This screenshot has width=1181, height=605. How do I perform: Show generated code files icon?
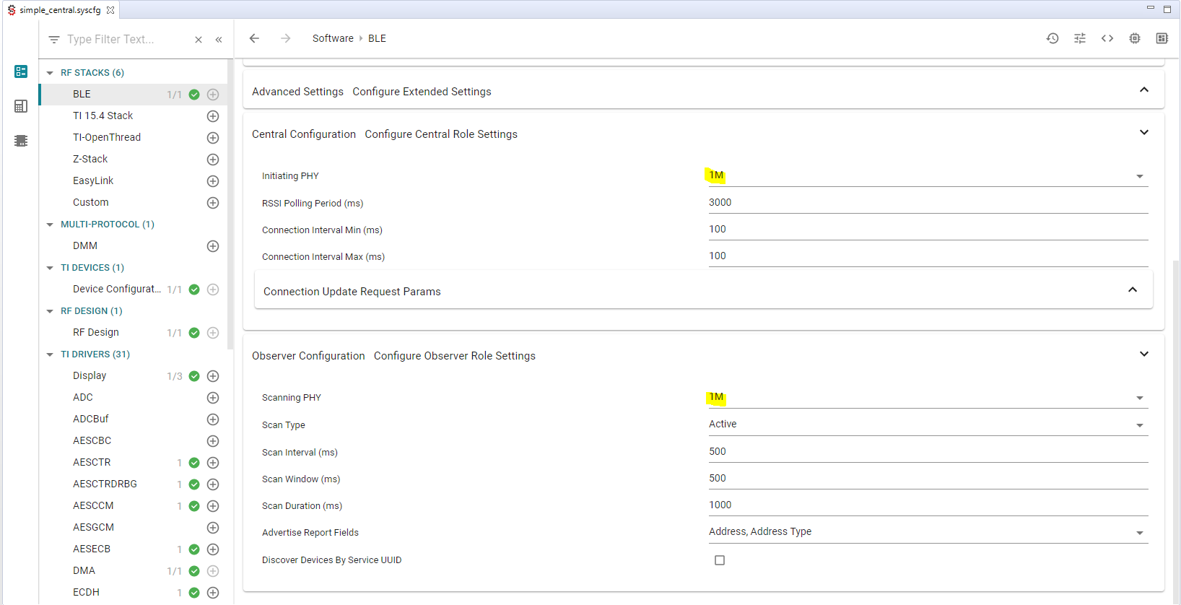[1107, 38]
